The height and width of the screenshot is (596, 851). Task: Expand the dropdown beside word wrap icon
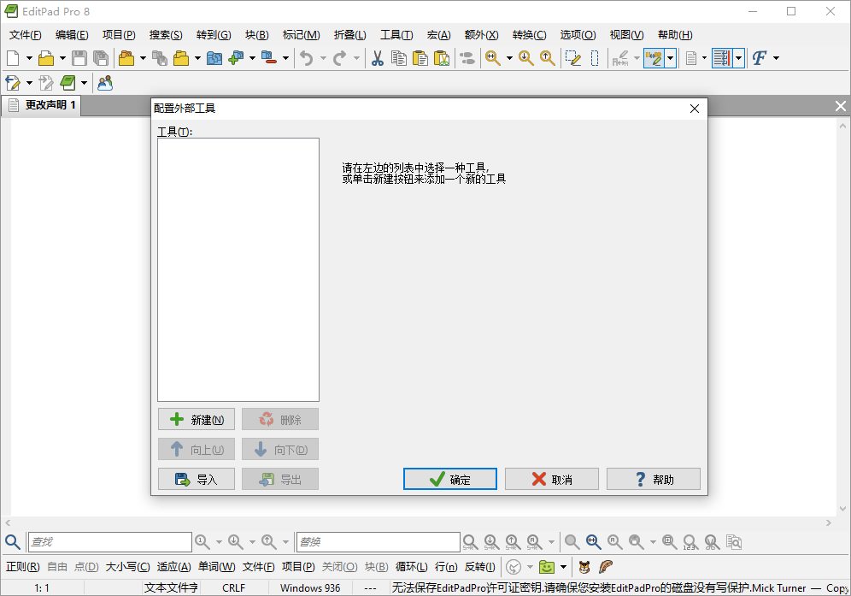point(739,58)
